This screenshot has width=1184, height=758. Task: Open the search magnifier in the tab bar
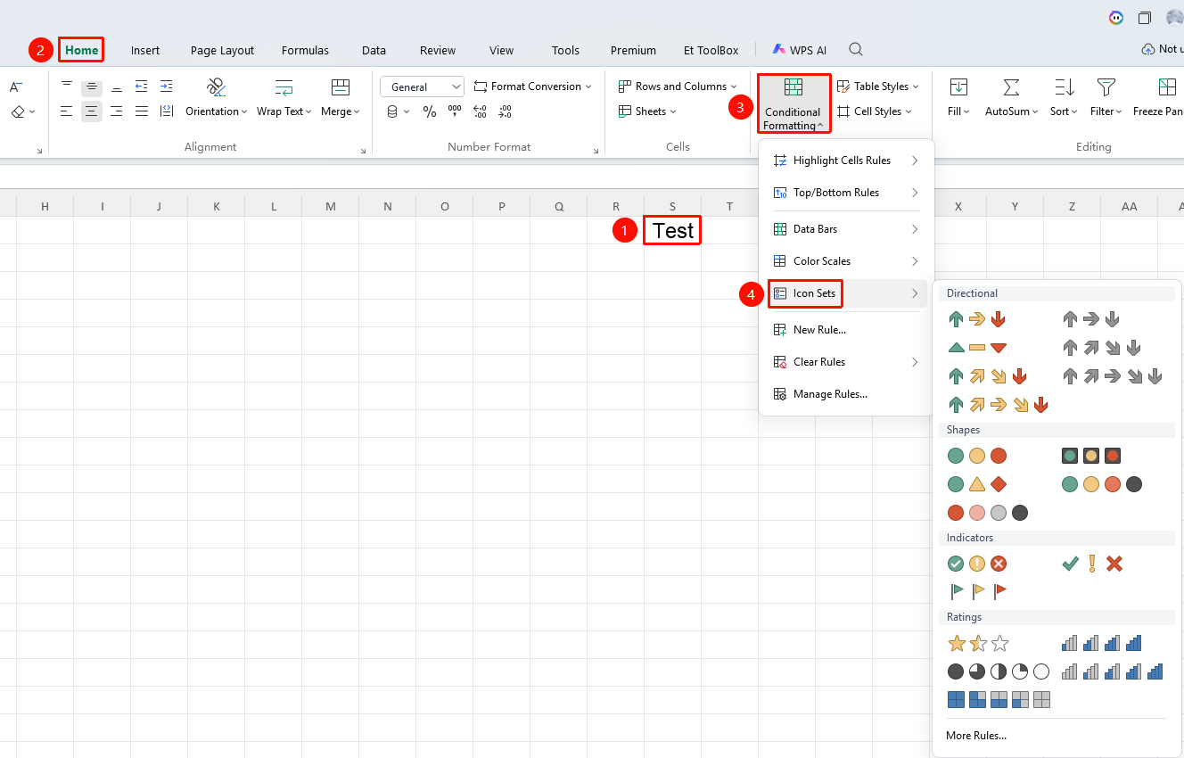(x=856, y=50)
